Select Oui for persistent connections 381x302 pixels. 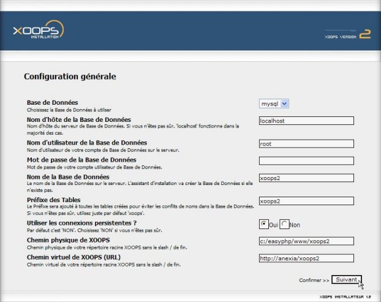(x=263, y=224)
